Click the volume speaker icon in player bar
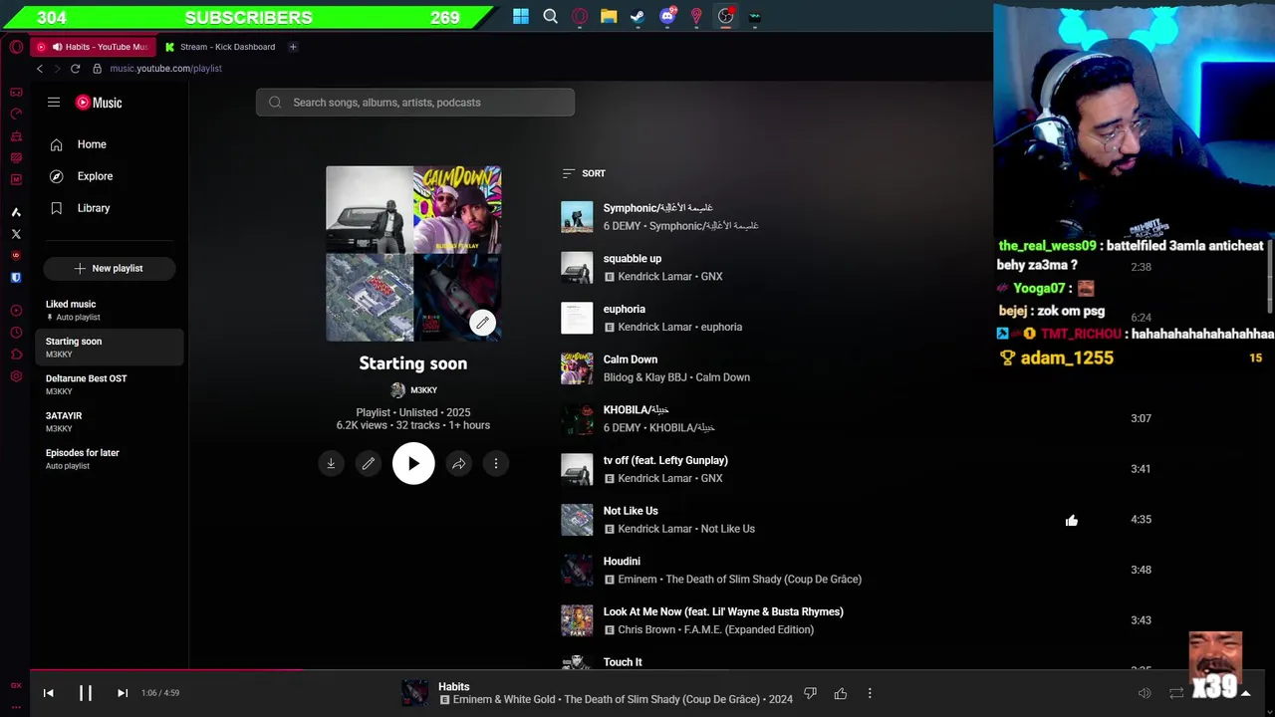1275x717 pixels. click(x=1145, y=693)
